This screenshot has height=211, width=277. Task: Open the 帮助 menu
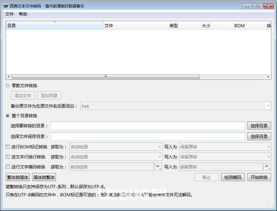click(x=23, y=14)
